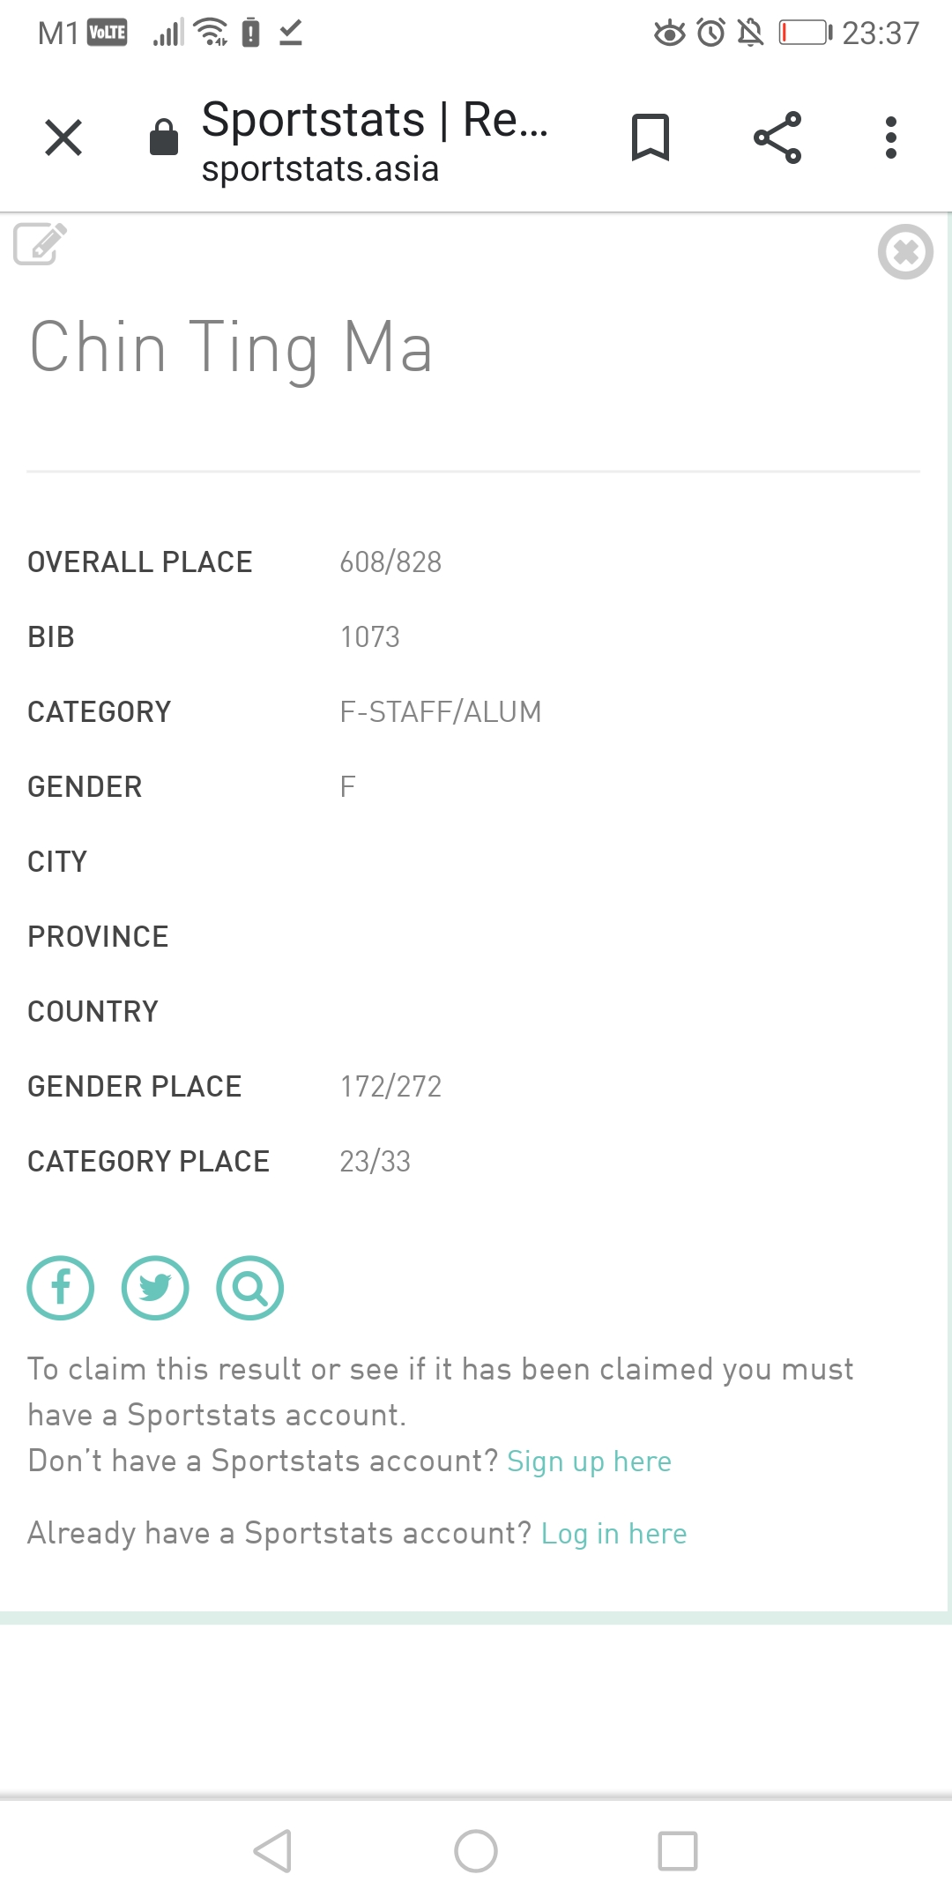Share result on Facebook
This screenshot has width=952, height=1904.
click(x=61, y=1288)
